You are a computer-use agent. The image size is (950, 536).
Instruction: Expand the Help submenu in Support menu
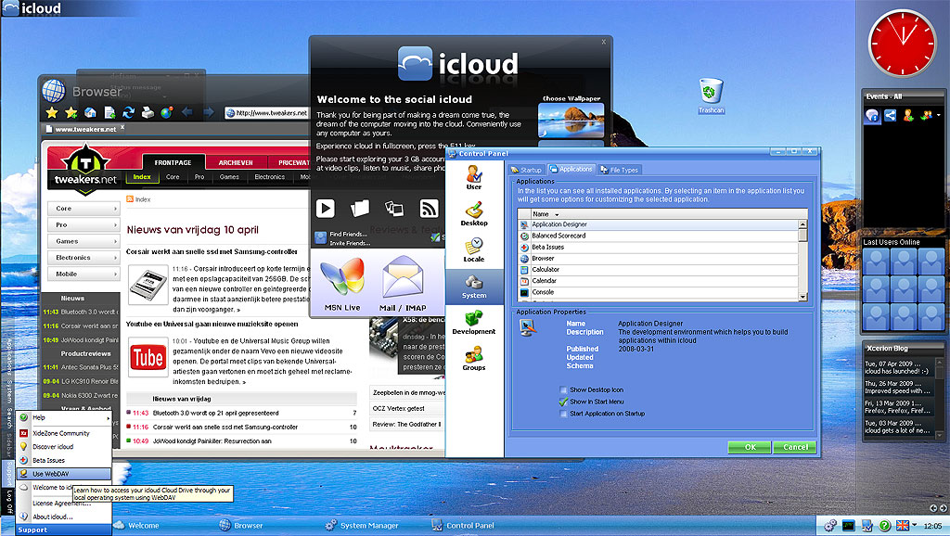point(64,418)
